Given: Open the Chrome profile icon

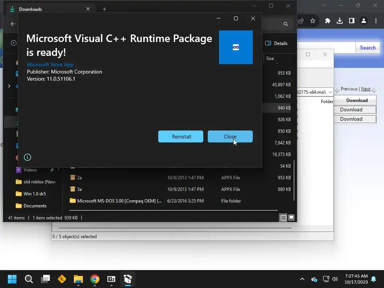Looking at the screenshot, I should point(364,21).
